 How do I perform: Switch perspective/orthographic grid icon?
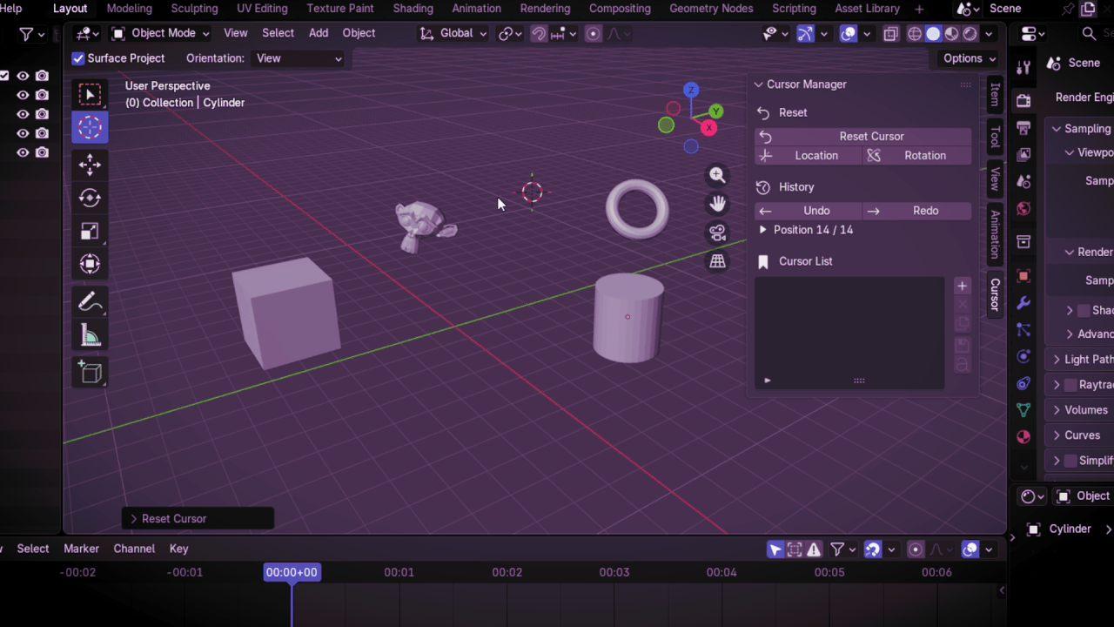tap(717, 261)
